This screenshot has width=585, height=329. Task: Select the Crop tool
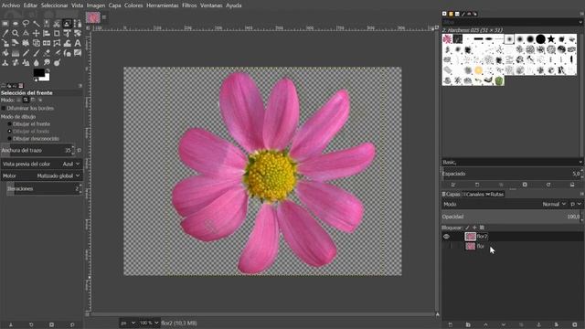pyautogui.click(x=57, y=33)
